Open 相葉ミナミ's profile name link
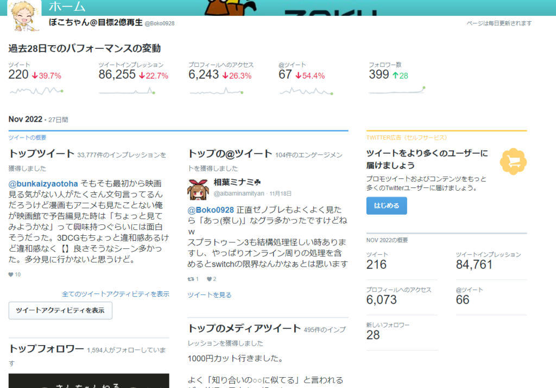This screenshot has height=388, width=556. [237, 182]
